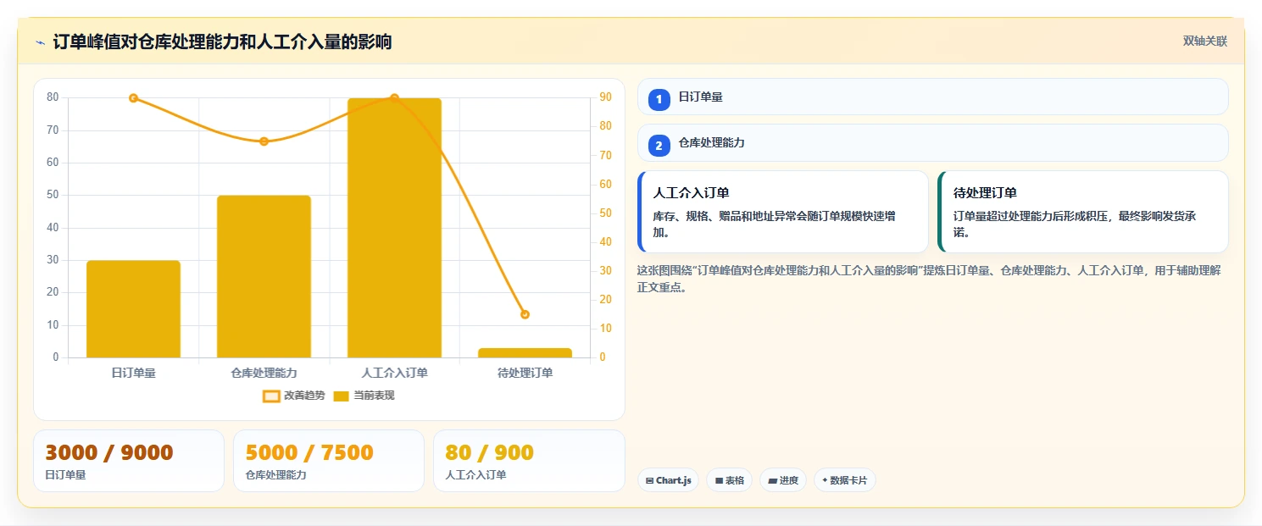Click the 数据卡片 tag

(845, 480)
